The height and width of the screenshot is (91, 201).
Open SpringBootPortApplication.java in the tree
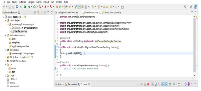[x=26, y=28]
